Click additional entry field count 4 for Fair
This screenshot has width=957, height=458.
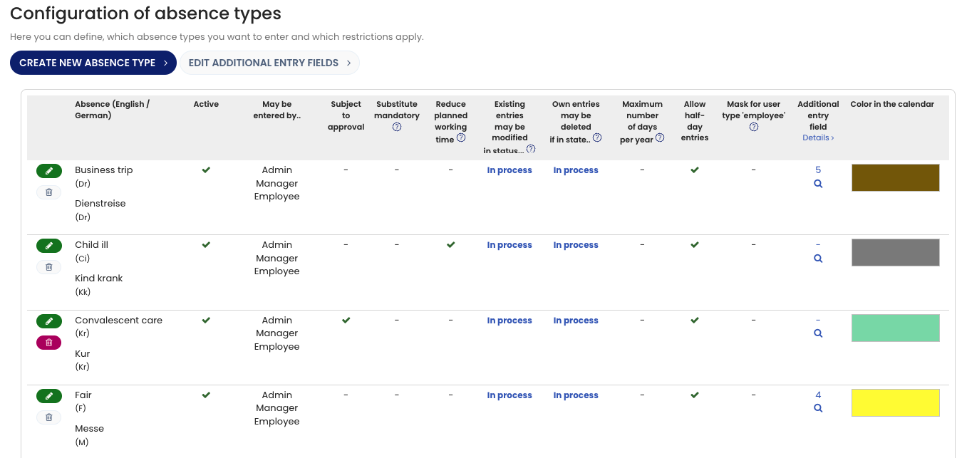[x=818, y=395]
